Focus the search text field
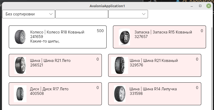Viewport: 214px width, 110px height. tap(81, 14)
